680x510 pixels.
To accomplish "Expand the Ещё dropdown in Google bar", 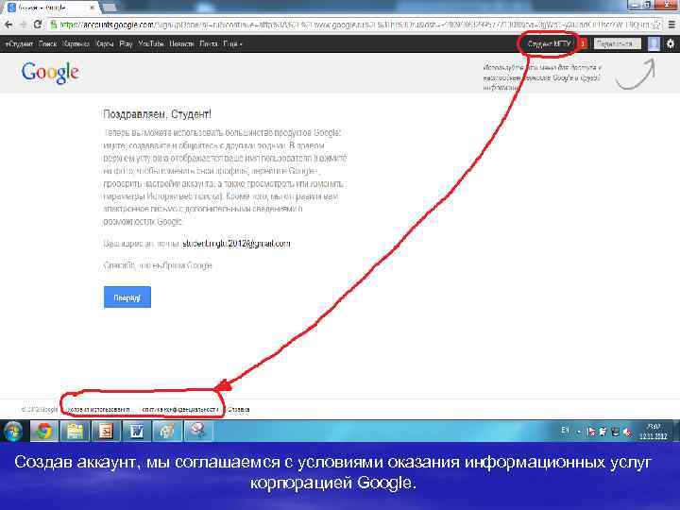I will tap(232, 43).
